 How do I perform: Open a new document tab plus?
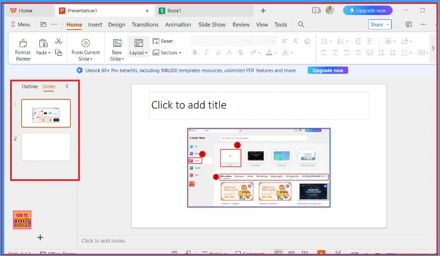[263, 11]
